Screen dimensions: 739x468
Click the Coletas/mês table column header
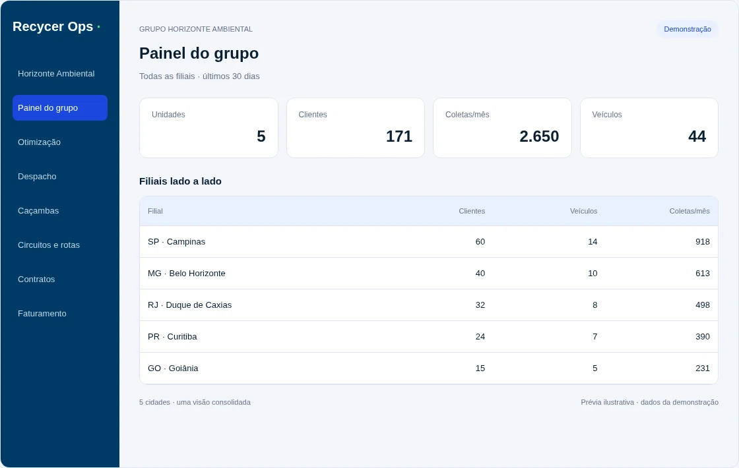pos(690,212)
